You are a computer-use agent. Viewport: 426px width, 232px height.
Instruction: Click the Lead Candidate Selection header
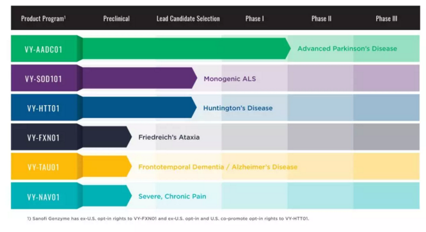[188, 19]
